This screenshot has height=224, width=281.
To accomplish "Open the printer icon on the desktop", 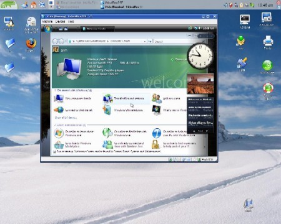I will tap(268, 40).
